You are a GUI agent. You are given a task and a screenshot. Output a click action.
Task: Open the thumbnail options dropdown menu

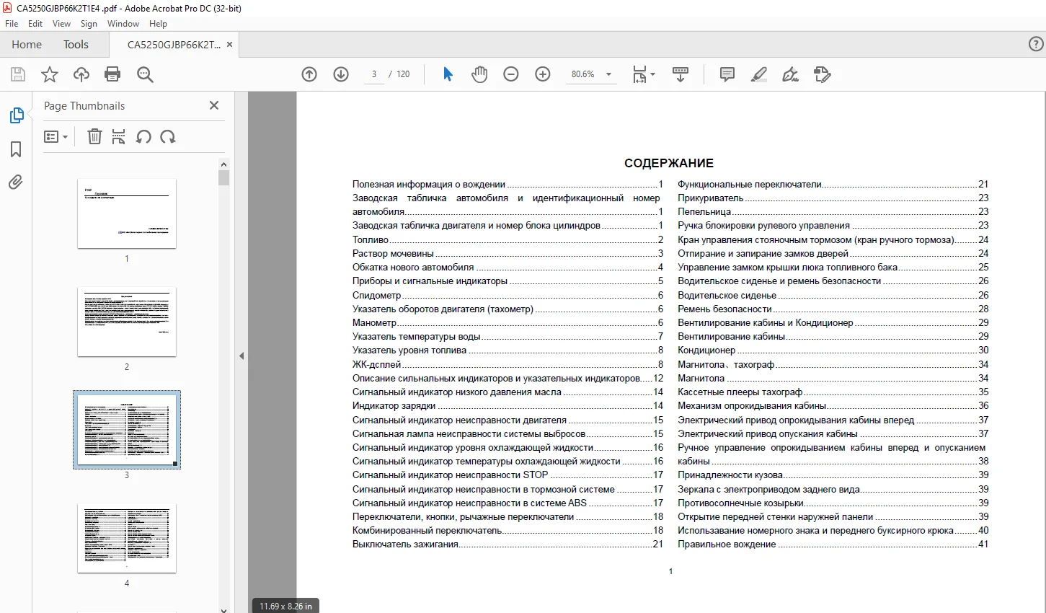56,136
